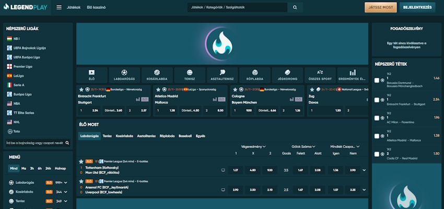Expand more markets for Tottenham match

364,170
